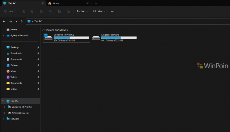The height and width of the screenshot is (132, 230).
Task: Expand Windows 11 Pro (C:) sidebar node
Action: 5,107
